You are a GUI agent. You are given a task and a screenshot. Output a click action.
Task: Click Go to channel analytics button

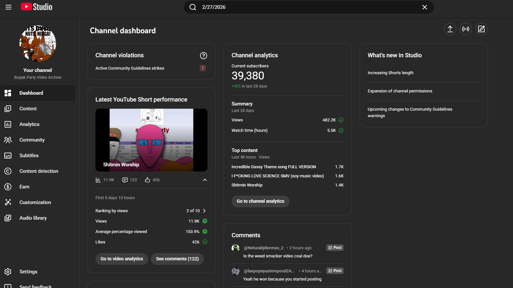pyautogui.click(x=260, y=201)
